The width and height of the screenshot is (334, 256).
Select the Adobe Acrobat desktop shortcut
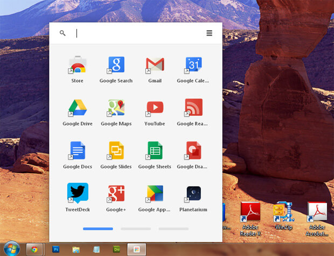point(317,219)
